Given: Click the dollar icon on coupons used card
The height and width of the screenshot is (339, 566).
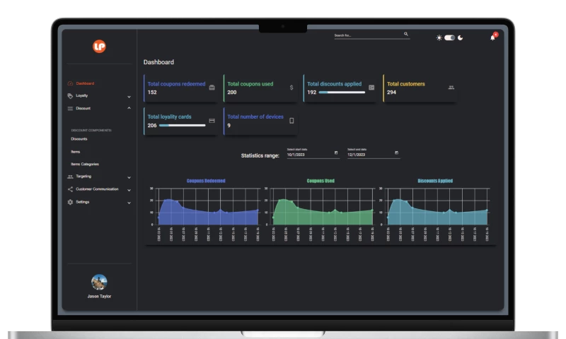Looking at the screenshot, I should pos(291,88).
